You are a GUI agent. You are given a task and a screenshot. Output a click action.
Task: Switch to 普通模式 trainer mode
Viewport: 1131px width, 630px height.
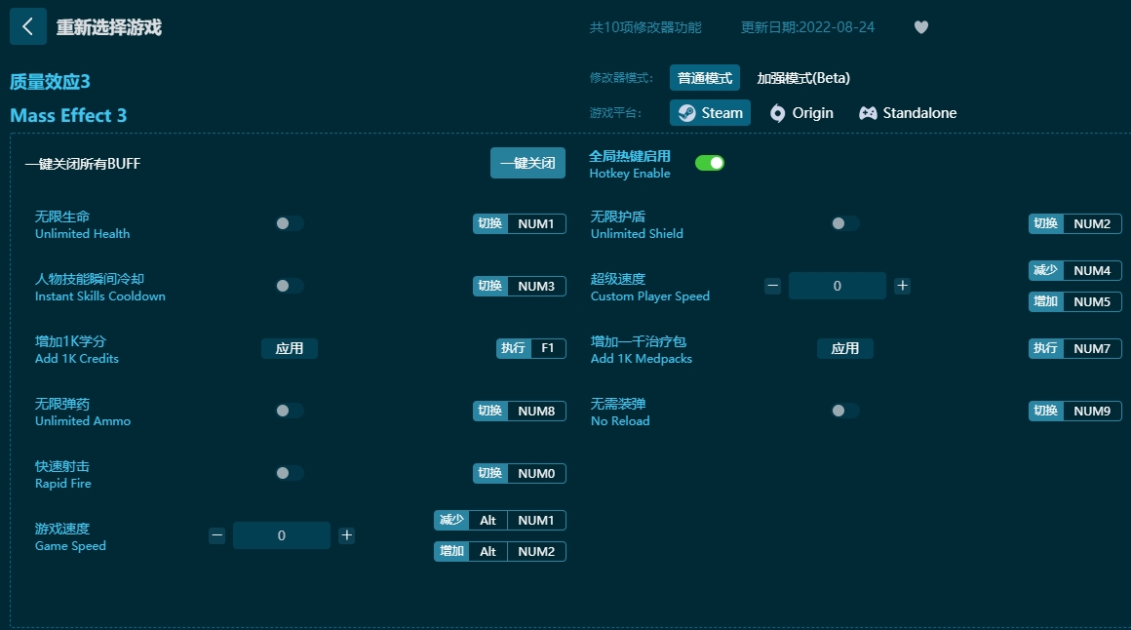(704, 77)
